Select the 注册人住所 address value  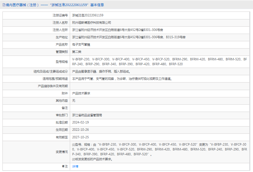coord(117,30)
